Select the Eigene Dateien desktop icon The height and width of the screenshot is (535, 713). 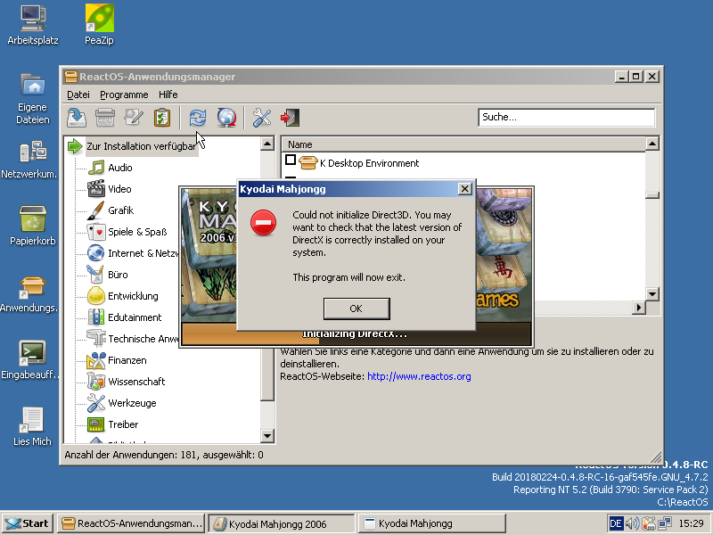tap(33, 98)
